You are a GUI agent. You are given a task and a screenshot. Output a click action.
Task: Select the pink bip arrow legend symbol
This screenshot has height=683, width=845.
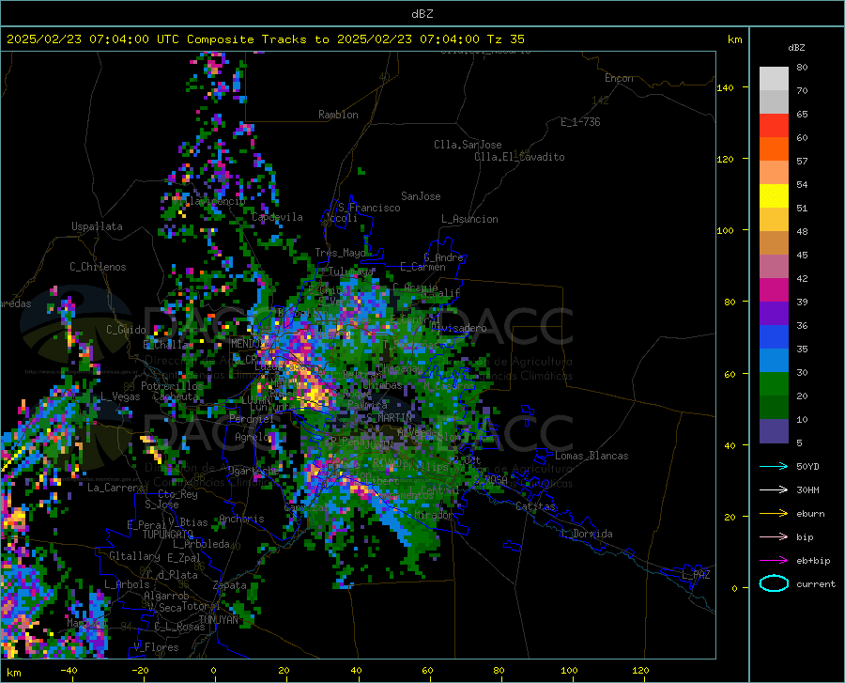pos(774,537)
